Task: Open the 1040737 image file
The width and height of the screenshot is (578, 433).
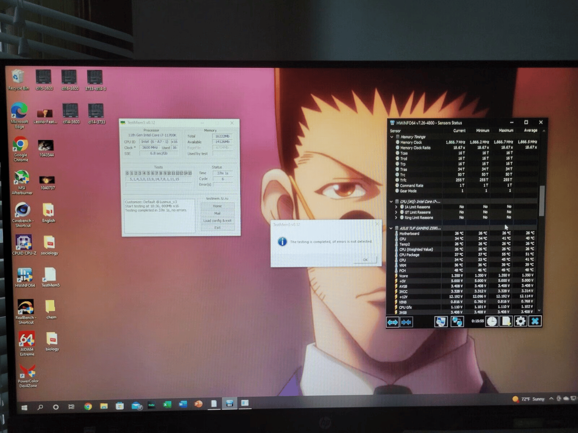Action: tap(47, 182)
